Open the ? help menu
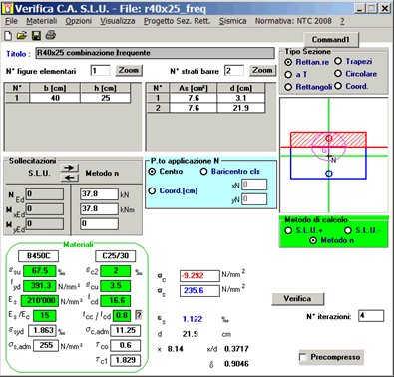The image size is (394, 377). [342, 21]
